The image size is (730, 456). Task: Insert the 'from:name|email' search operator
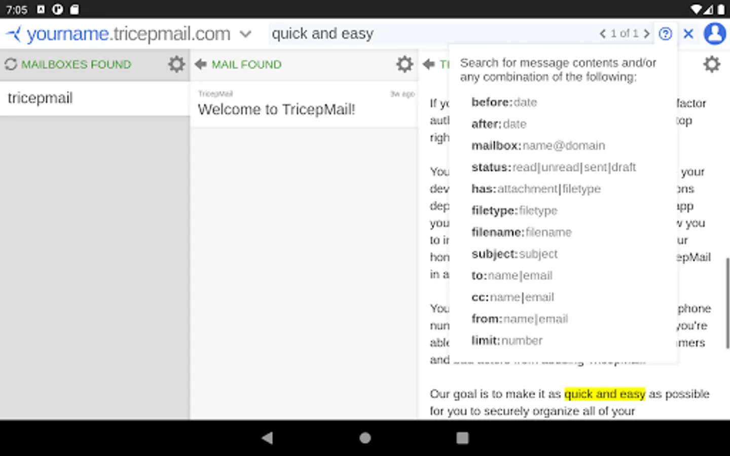coord(520,319)
